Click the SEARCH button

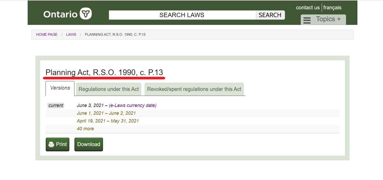pyautogui.click(x=270, y=15)
